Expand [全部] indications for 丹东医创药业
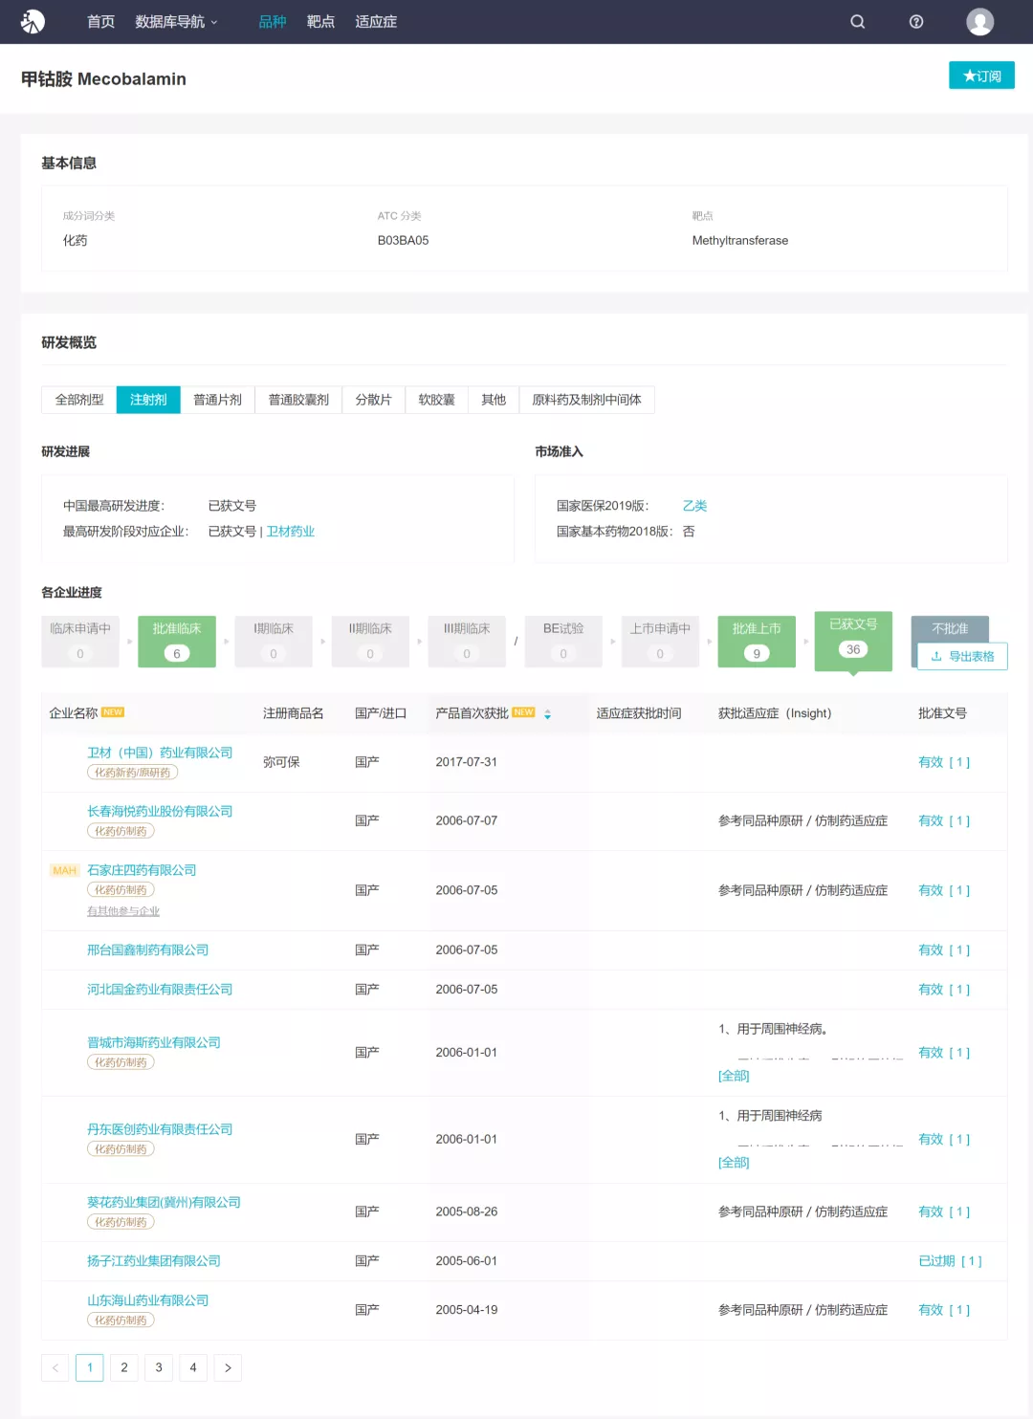The width and height of the screenshot is (1033, 1419). pos(734,1163)
